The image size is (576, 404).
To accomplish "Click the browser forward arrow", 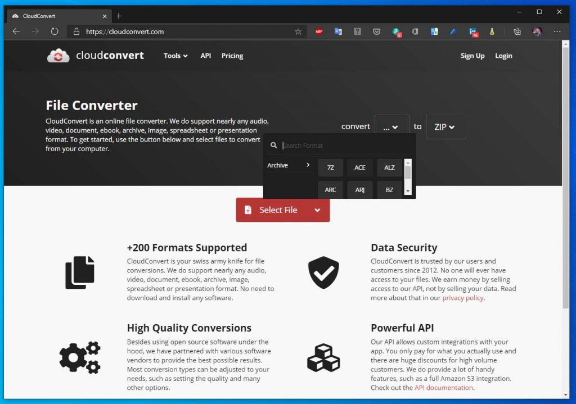I will [x=35, y=31].
